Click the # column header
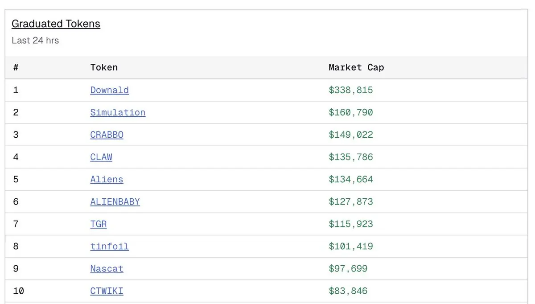The width and height of the screenshot is (535, 304). tap(16, 68)
